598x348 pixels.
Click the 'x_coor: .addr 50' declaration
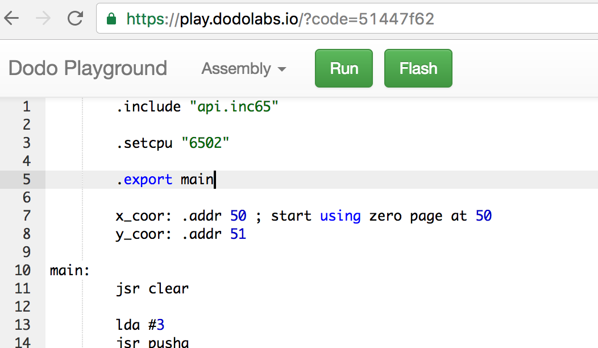point(181,216)
